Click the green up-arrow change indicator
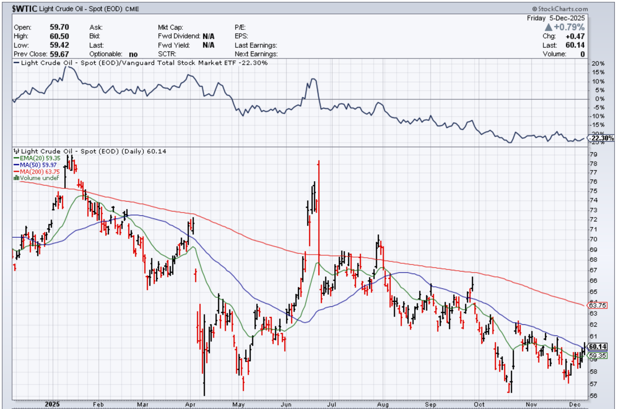 coord(548,27)
